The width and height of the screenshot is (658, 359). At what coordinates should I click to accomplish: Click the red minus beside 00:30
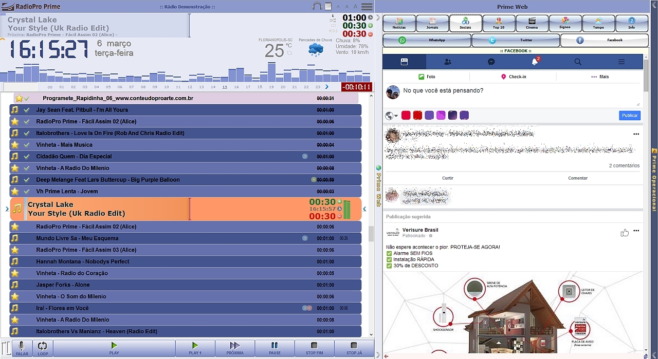click(x=370, y=34)
